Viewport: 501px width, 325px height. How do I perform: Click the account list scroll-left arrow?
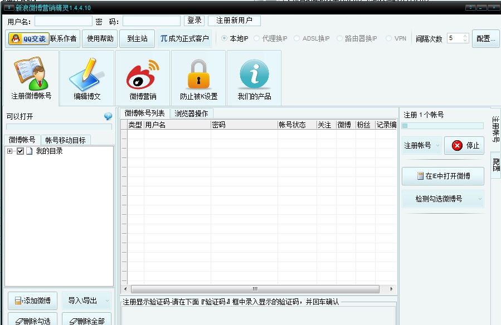(x=125, y=289)
